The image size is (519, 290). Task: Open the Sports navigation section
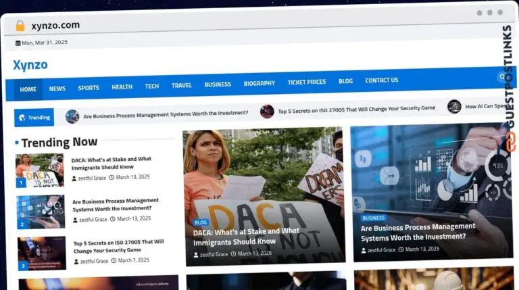coord(89,88)
